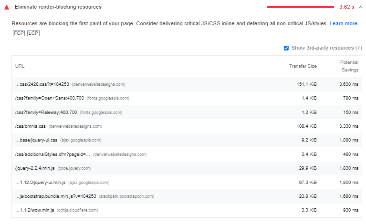This screenshot has height=224, width=366.
Task: Click the (code.jquery.com) domain label
Action: click(74, 168)
